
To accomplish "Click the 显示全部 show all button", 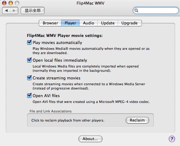I will coord(33,11).
